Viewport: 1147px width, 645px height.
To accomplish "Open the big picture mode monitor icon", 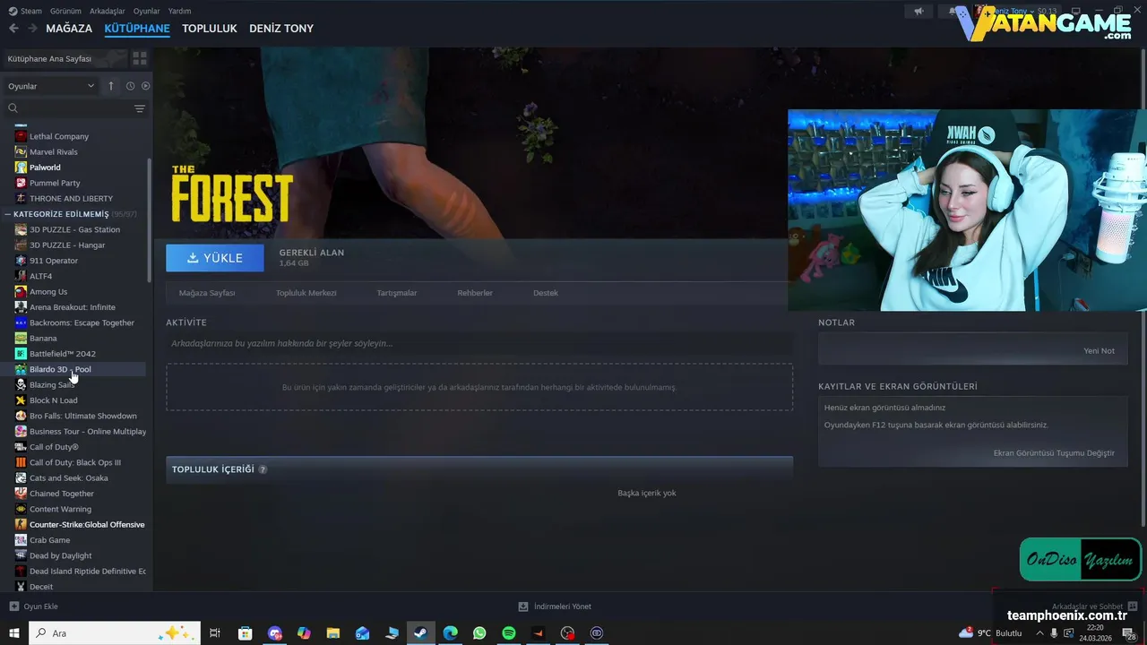I will tap(1075, 11).
